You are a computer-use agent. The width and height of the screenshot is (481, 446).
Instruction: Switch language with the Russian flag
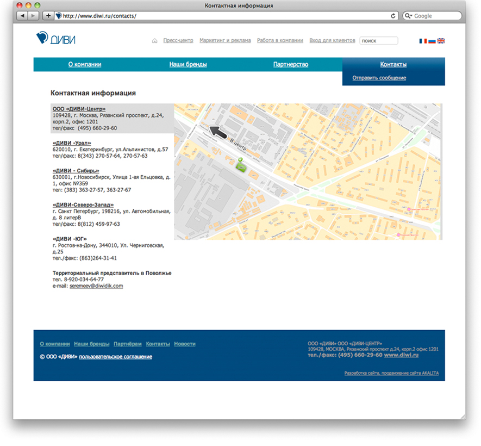432,41
